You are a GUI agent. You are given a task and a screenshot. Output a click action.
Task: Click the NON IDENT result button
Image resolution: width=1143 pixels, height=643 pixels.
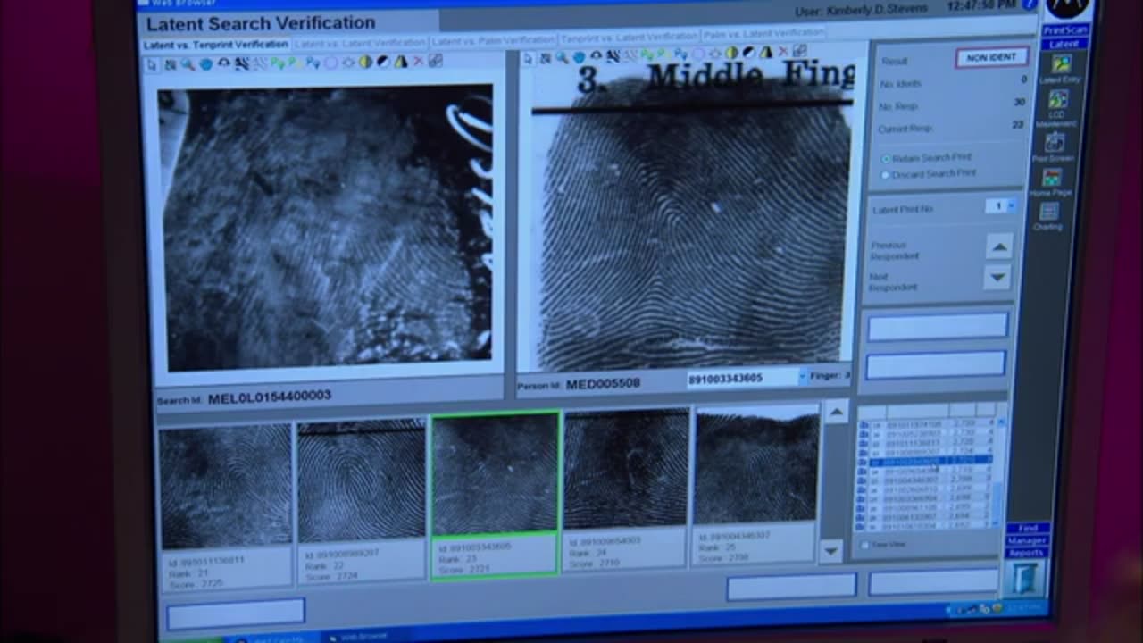click(x=991, y=58)
